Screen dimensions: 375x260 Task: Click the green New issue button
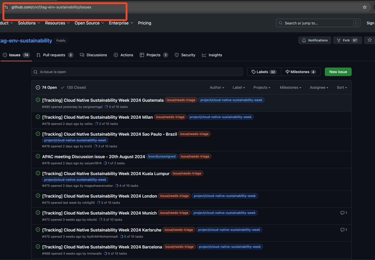(x=338, y=72)
